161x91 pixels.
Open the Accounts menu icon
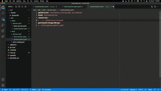point(3,80)
